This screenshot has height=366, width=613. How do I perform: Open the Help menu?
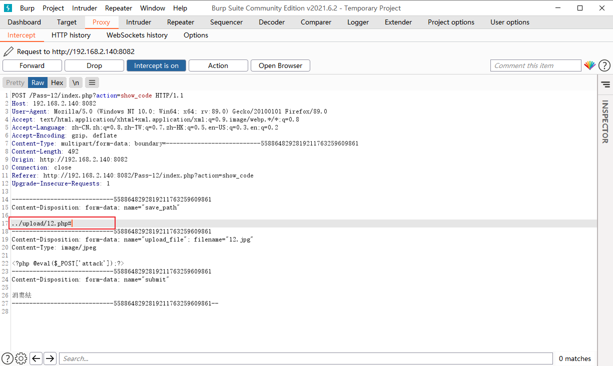tap(180, 8)
